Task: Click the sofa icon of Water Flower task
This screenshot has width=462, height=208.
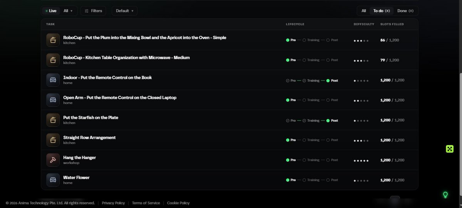Action: (53, 180)
